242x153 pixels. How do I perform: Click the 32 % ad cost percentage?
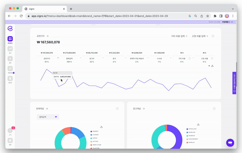92,62
